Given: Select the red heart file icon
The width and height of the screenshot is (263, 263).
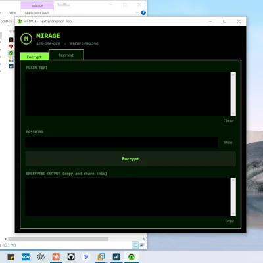Looking at the screenshot, I should tap(11, 47).
